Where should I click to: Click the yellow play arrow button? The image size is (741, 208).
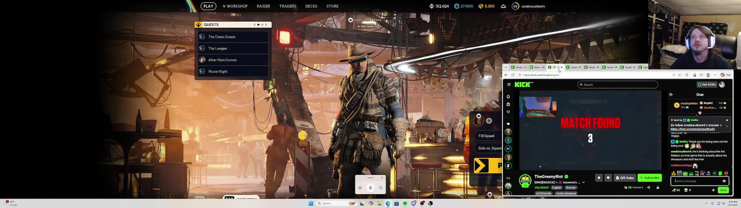pyautogui.click(x=488, y=166)
